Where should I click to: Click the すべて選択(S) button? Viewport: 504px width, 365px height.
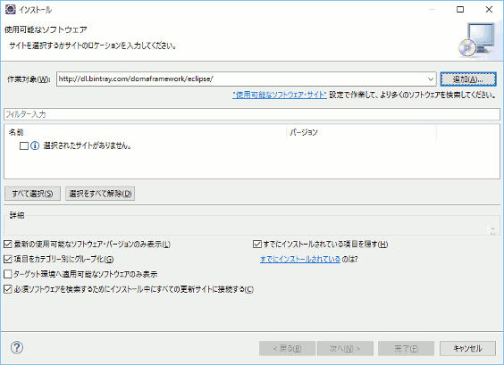[32, 194]
